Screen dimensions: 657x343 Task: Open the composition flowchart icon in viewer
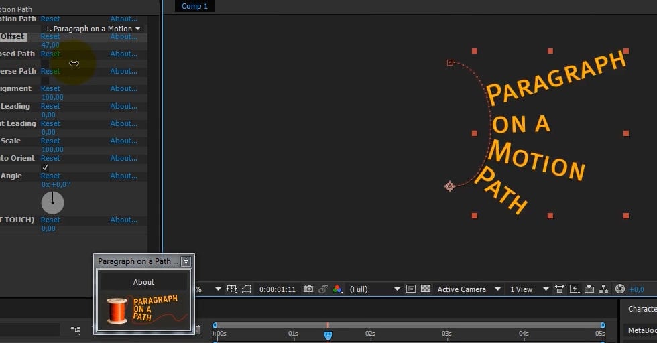click(603, 289)
